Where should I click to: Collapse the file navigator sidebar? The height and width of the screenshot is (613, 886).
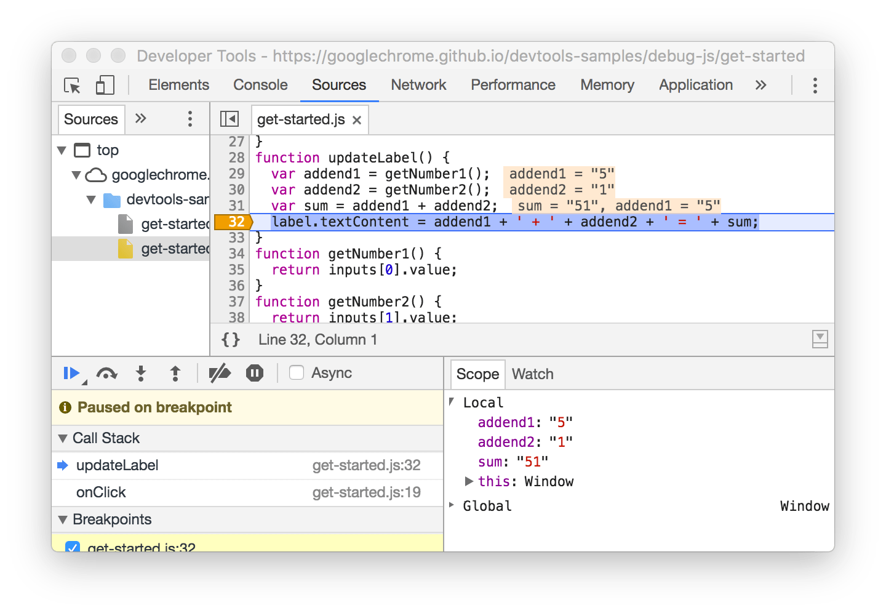tap(230, 119)
